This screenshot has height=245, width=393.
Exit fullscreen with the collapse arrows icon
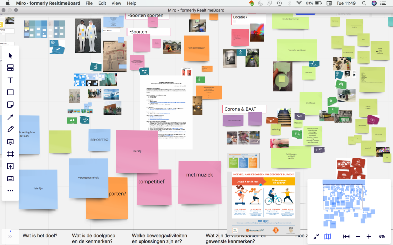(316, 237)
